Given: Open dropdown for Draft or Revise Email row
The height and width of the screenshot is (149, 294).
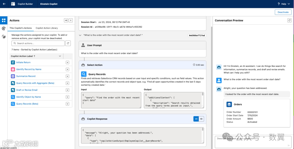Looking at the screenshot, I should click(68, 90).
